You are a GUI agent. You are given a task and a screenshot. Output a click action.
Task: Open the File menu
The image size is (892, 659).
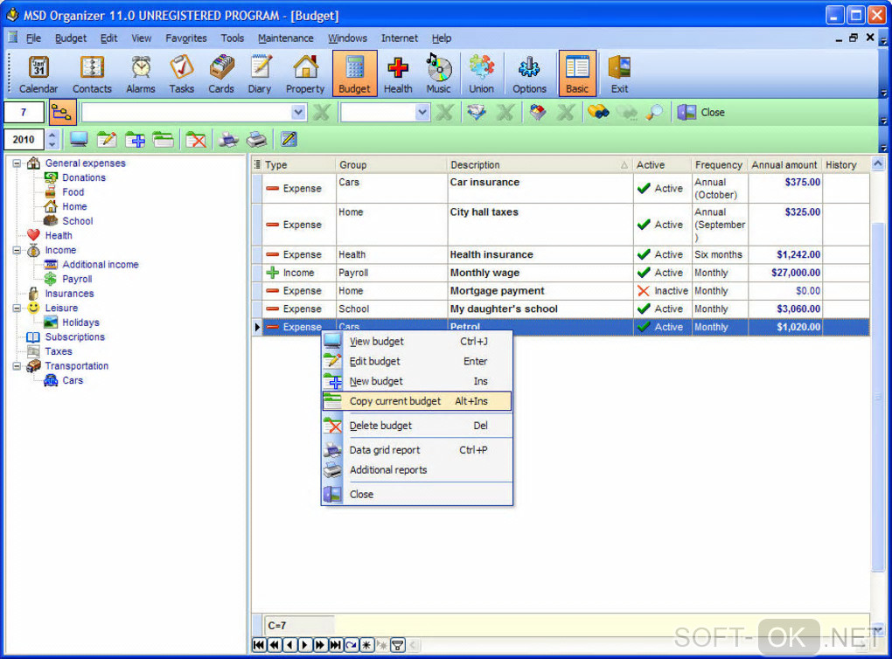coord(33,38)
